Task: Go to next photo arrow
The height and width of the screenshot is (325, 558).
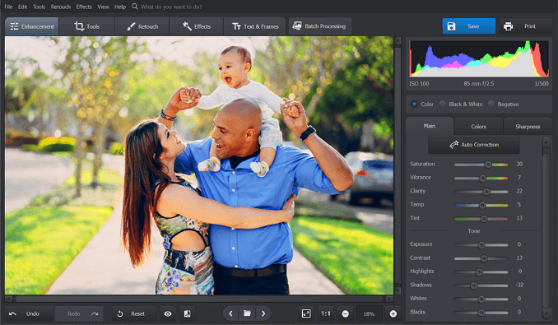Action: point(263,313)
